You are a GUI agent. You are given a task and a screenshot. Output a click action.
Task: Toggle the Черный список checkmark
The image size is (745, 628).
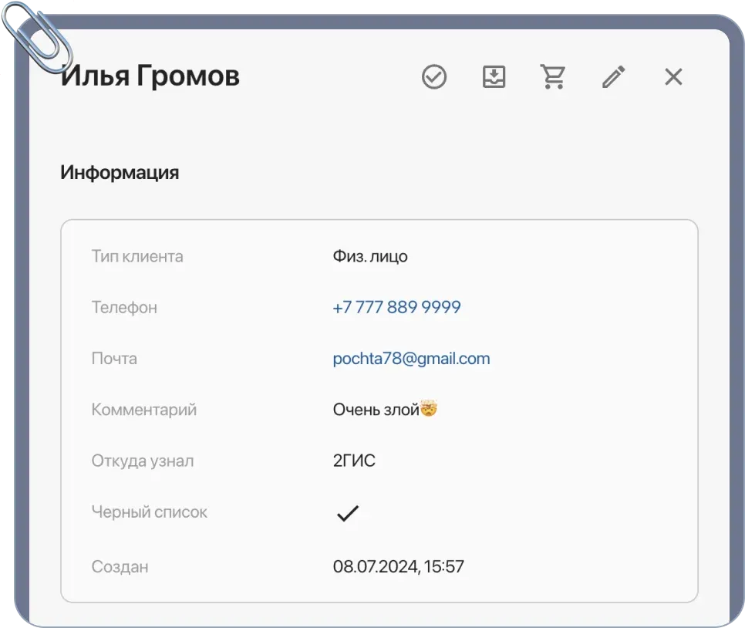349,511
